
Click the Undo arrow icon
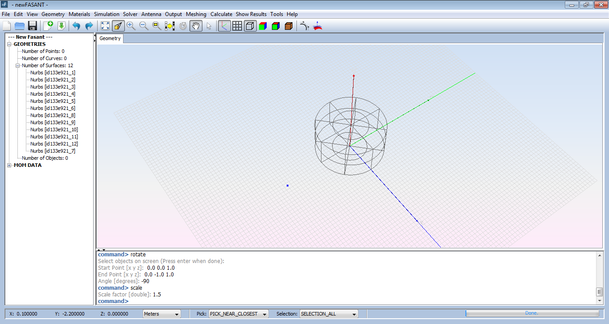point(76,26)
